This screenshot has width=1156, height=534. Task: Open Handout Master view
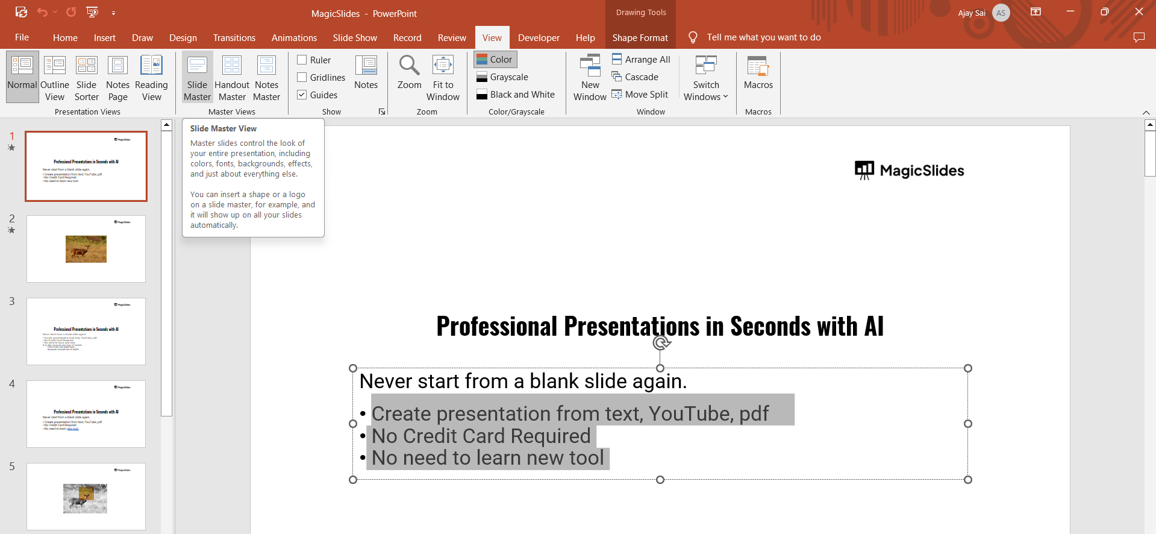[x=232, y=78]
